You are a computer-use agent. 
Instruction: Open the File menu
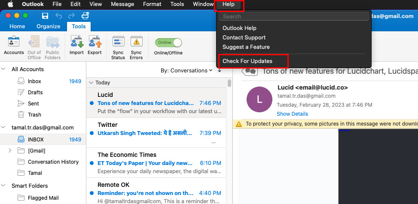click(57, 4)
